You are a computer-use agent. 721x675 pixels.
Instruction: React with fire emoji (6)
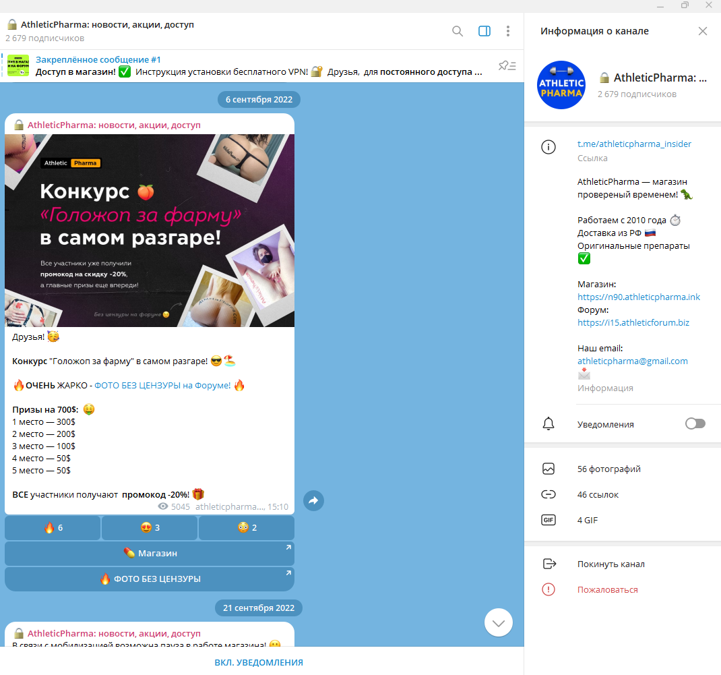tap(53, 528)
